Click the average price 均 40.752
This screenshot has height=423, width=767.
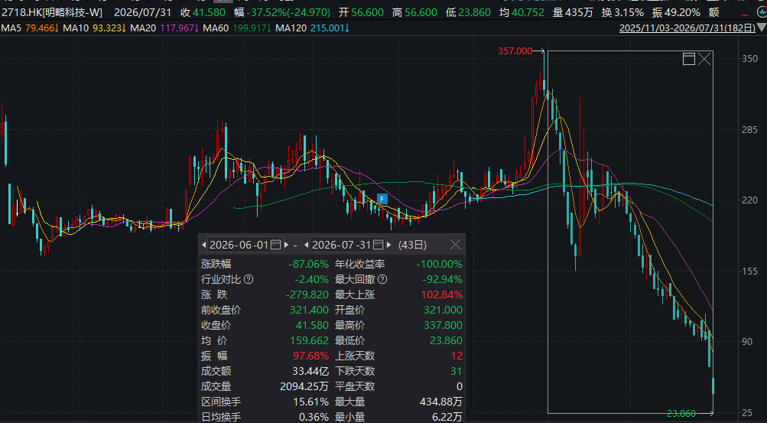[522, 12]
